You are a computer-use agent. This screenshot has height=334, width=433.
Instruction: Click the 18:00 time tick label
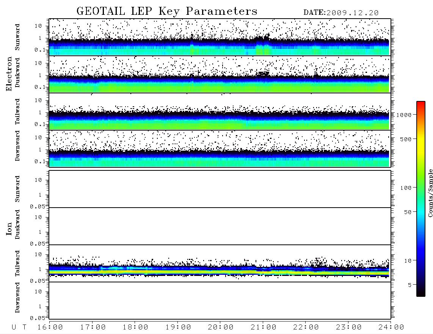point(135,328)
